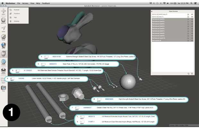Screen dimensions: 199x129
Task: Open the Shaders chrome sphere tool
Action: point(4,71)
